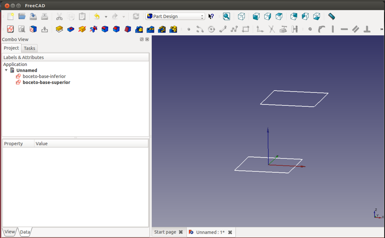385x238 pixels.
Task: Switch to the View property tab
Action: click(10, 232)
